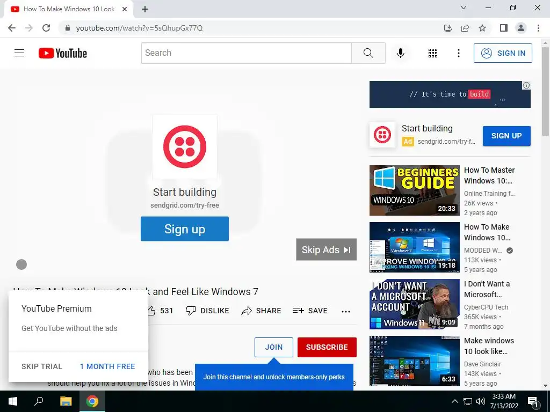
Task: Click the Sign up button in the video ad
Action: (x=185, y=229)
